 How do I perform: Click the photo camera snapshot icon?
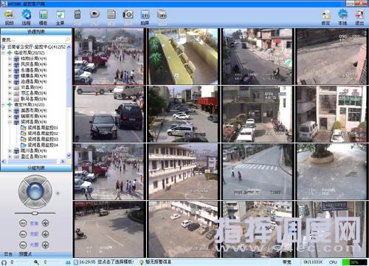coord(128,14)
